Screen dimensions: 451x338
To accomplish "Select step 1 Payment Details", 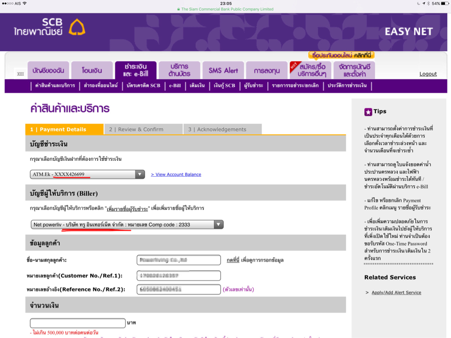I will (x=65, y=129).
